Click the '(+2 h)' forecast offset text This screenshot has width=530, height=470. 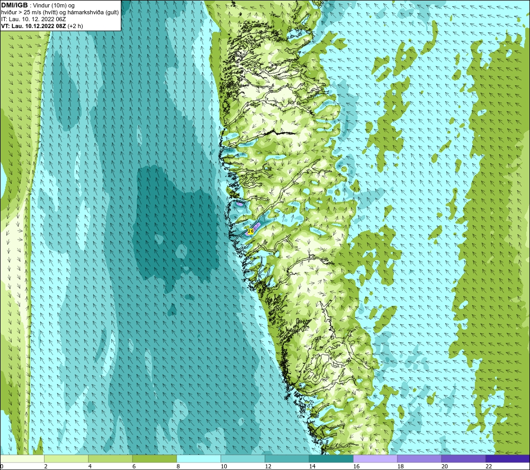coord(75,26)
